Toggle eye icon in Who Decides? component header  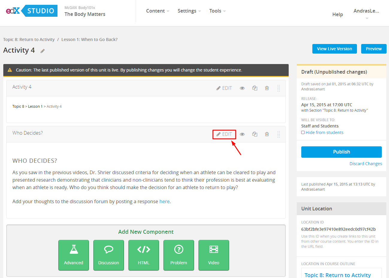[242, 134]
